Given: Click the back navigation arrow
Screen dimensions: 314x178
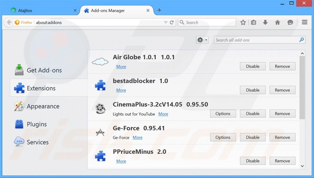Looking at the screenshot, I should [9, 22].
